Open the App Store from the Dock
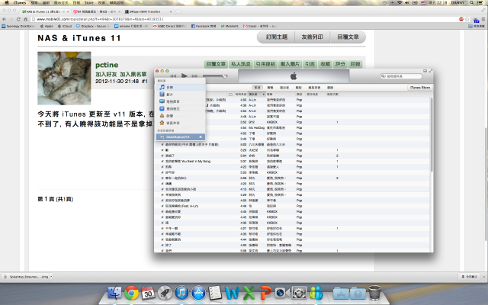 click(x=198, y=293)
